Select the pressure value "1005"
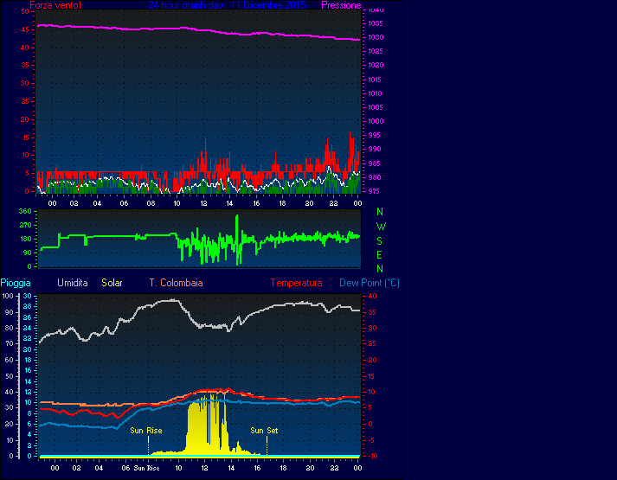 (376, 107)
